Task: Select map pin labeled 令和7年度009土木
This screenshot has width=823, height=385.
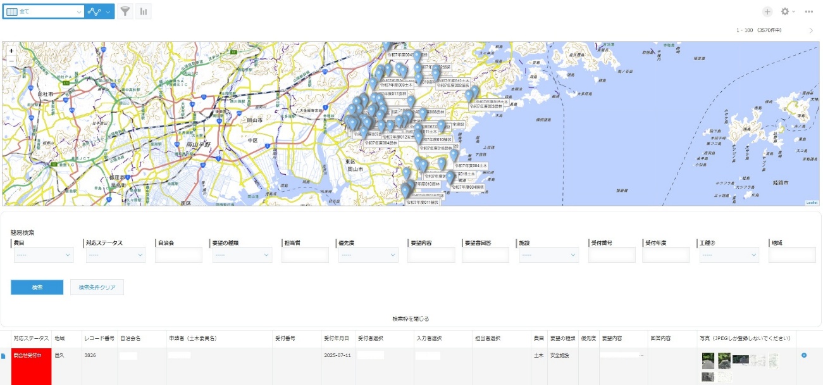Action: pyautogui.click(x=380, y=75)
